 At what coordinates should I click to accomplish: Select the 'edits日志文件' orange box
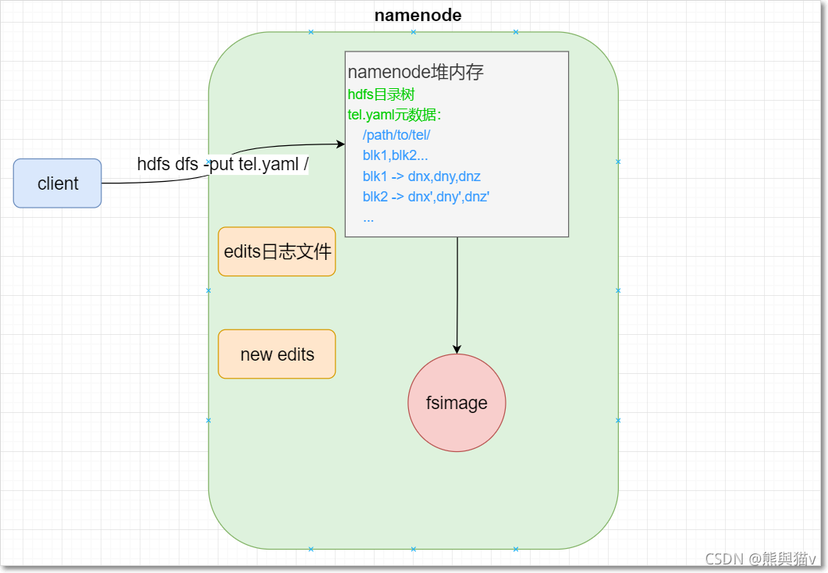click(x=277, y=252)
